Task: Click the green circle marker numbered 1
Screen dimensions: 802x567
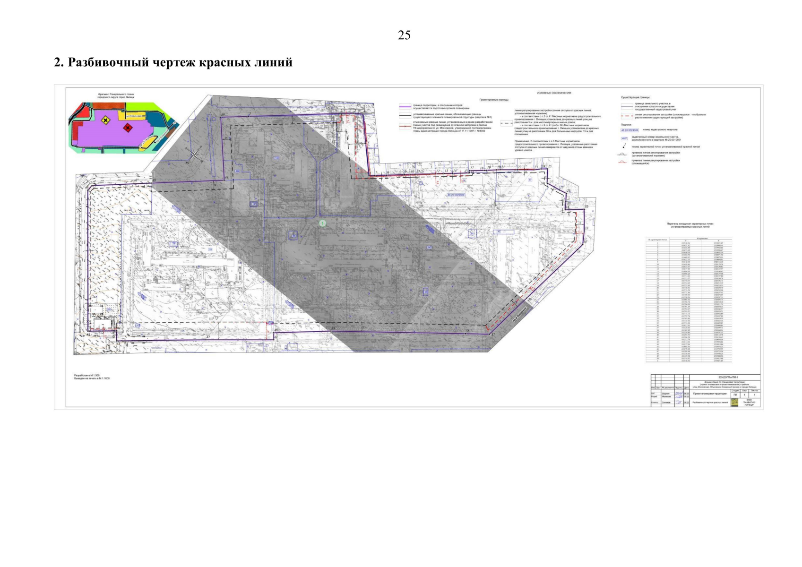Action: click(322, 223)
